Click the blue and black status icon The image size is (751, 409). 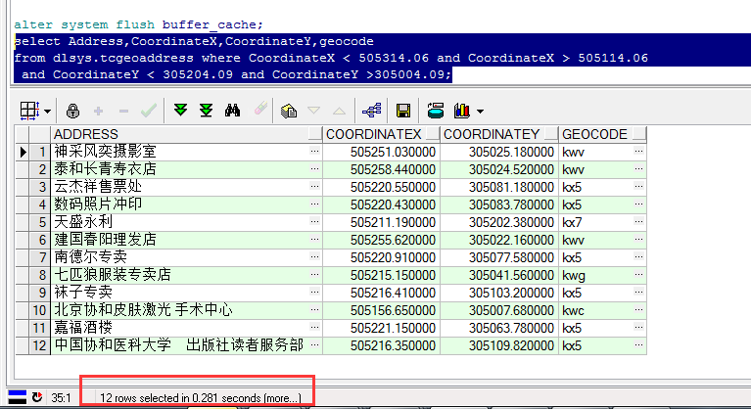(18, 397)
